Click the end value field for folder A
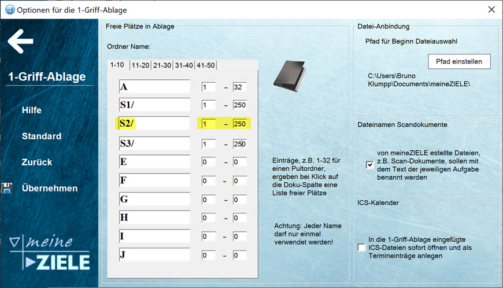 (x=239, y=87)
